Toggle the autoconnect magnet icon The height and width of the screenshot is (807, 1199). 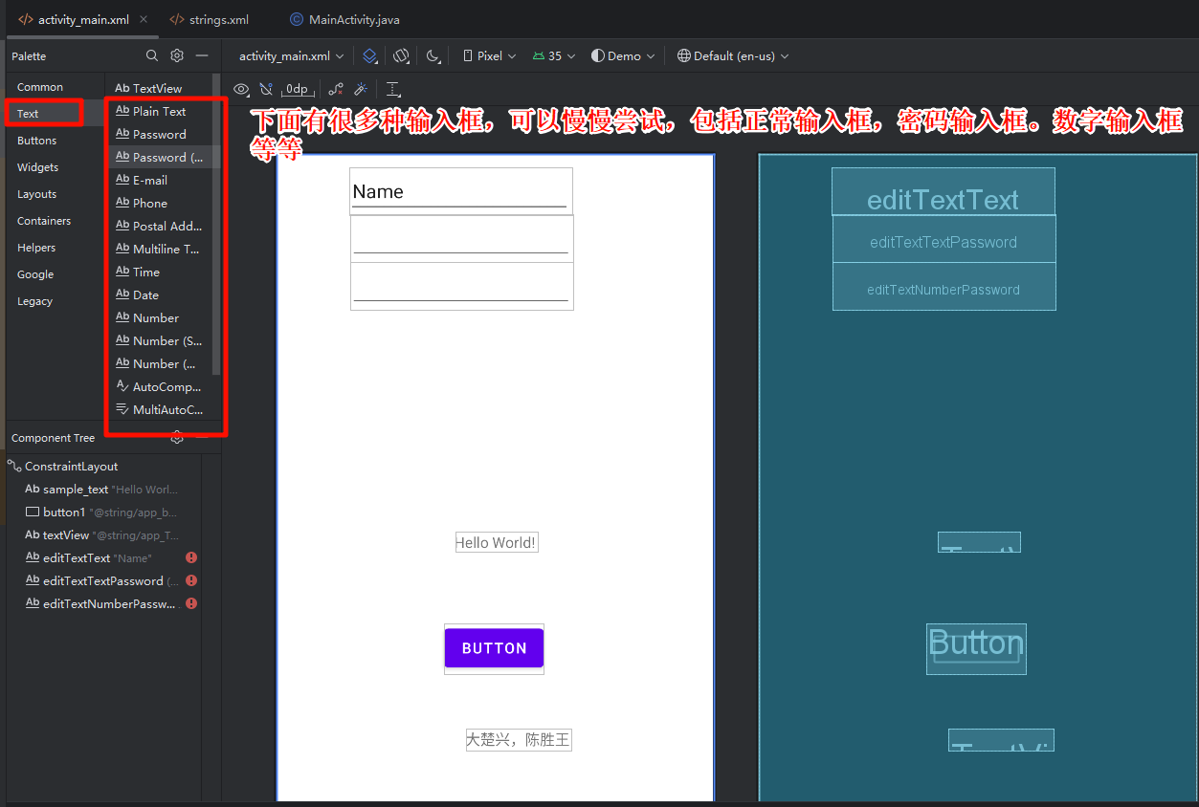266,89
